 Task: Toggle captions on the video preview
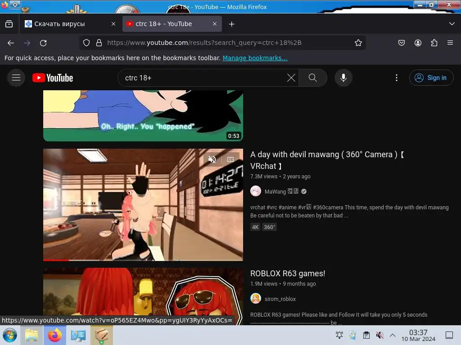click(230, 159)
